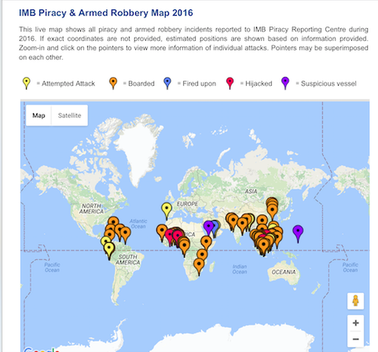This screenshot has height=352, width=378.
Task: Click the IMB Piracy & Armed Robbery Map heading
Action: click(106, 12)
